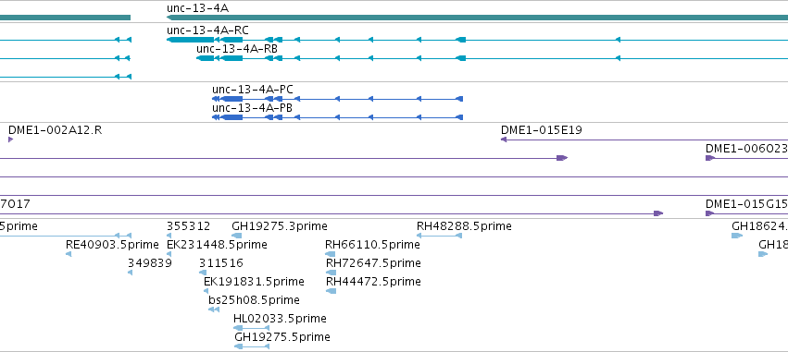
Task: Click the RH44472.5prime EST block
Action: tap(331, 291)
